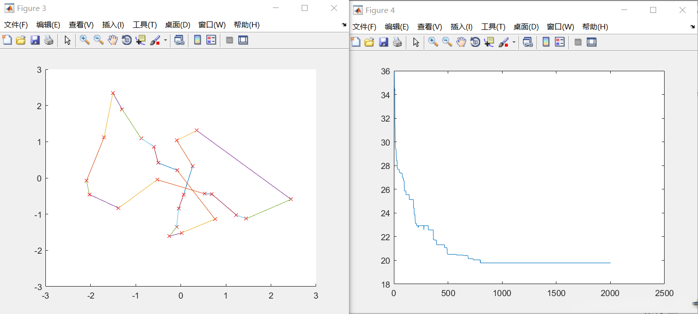Save Figure 4 using the floppy disk icon
This screenshot has height=314, width=698.
(x=383, y=42)
